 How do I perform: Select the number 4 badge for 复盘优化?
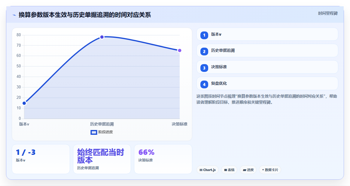pos(204,84)
